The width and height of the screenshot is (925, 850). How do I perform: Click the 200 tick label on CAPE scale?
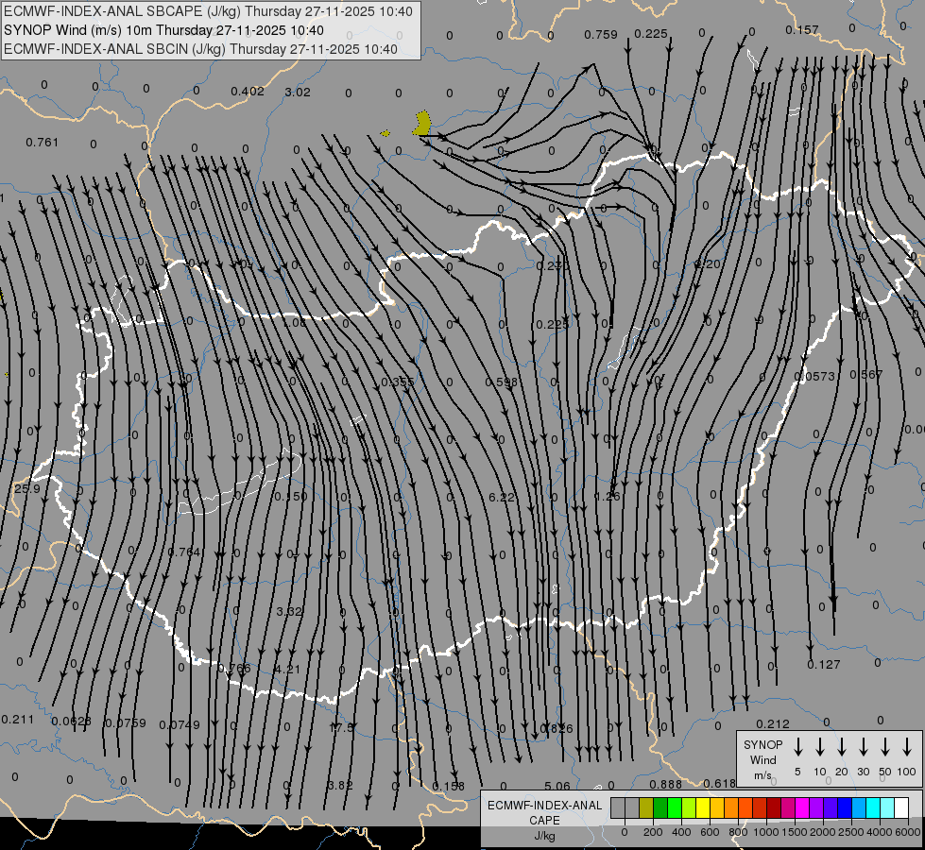tap(653, 832)
